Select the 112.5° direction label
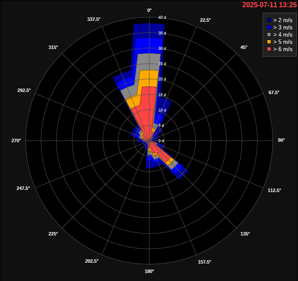298x281 pixels. coord(274,190)
